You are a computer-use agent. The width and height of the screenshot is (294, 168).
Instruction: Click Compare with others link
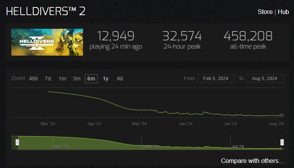(x=252, y=161)
